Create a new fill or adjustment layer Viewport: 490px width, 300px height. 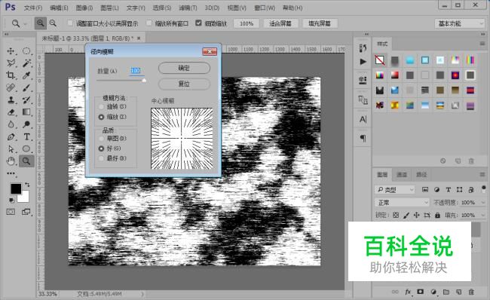[x=433, y=292]
